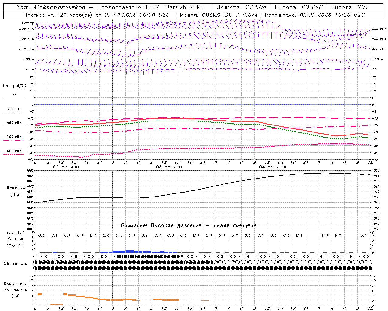The image size is (388, 311).
Task: Select the 0.7 precipitation value
Action: (x=145, y=235)
